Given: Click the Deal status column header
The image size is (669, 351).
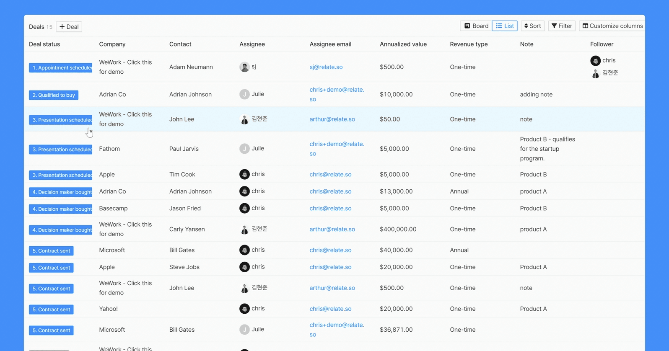Looking at the screenshot, I should tap(44, 44).
